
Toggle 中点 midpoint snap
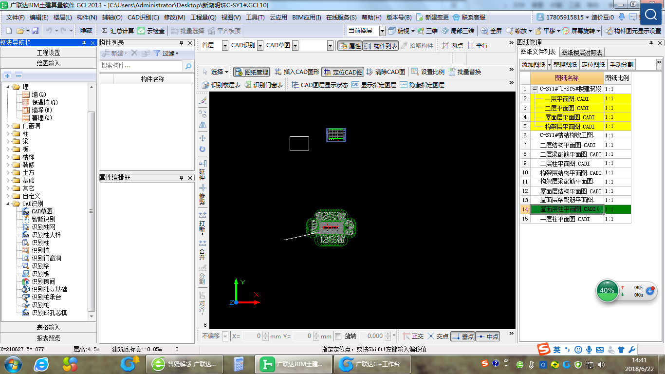(487, 336)
